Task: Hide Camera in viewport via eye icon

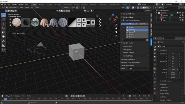Action: click(x=180, y=15)
